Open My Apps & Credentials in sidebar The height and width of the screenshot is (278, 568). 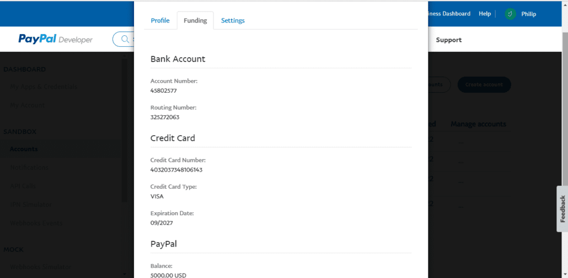point(44,87)
